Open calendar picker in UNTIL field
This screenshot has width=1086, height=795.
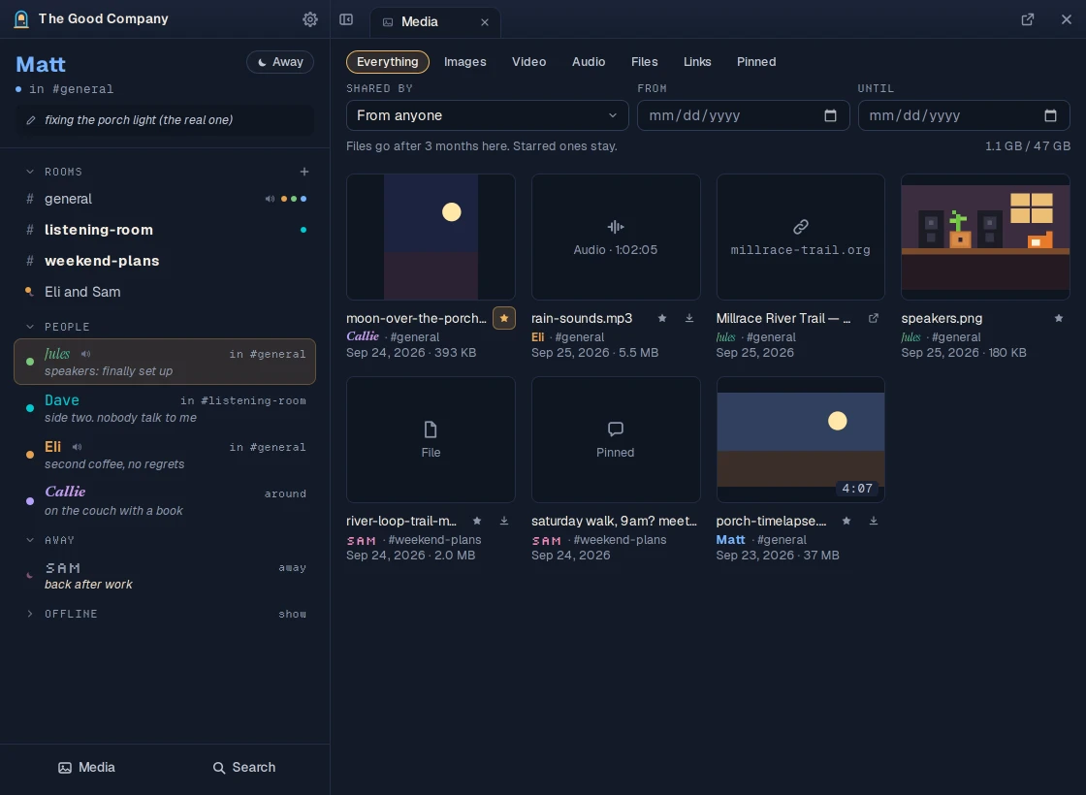(x=1051, y=115)
